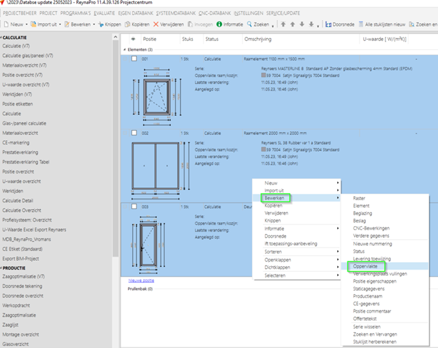This screenshot has height=348, width=438.
Task: Sort by the Positie column header
Action: tap(149, 39)
